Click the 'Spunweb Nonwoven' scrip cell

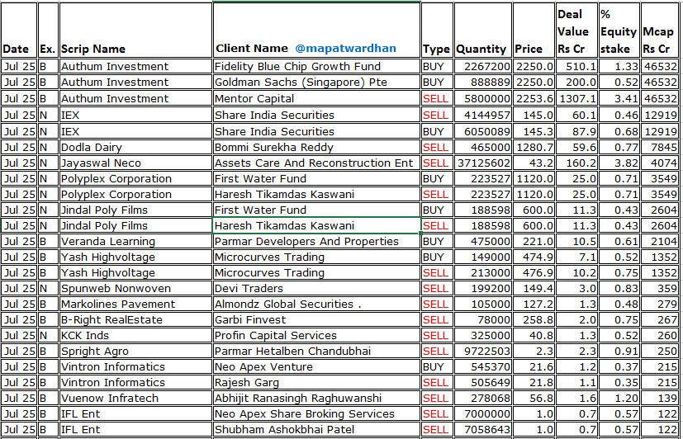(x=135, y=289)
